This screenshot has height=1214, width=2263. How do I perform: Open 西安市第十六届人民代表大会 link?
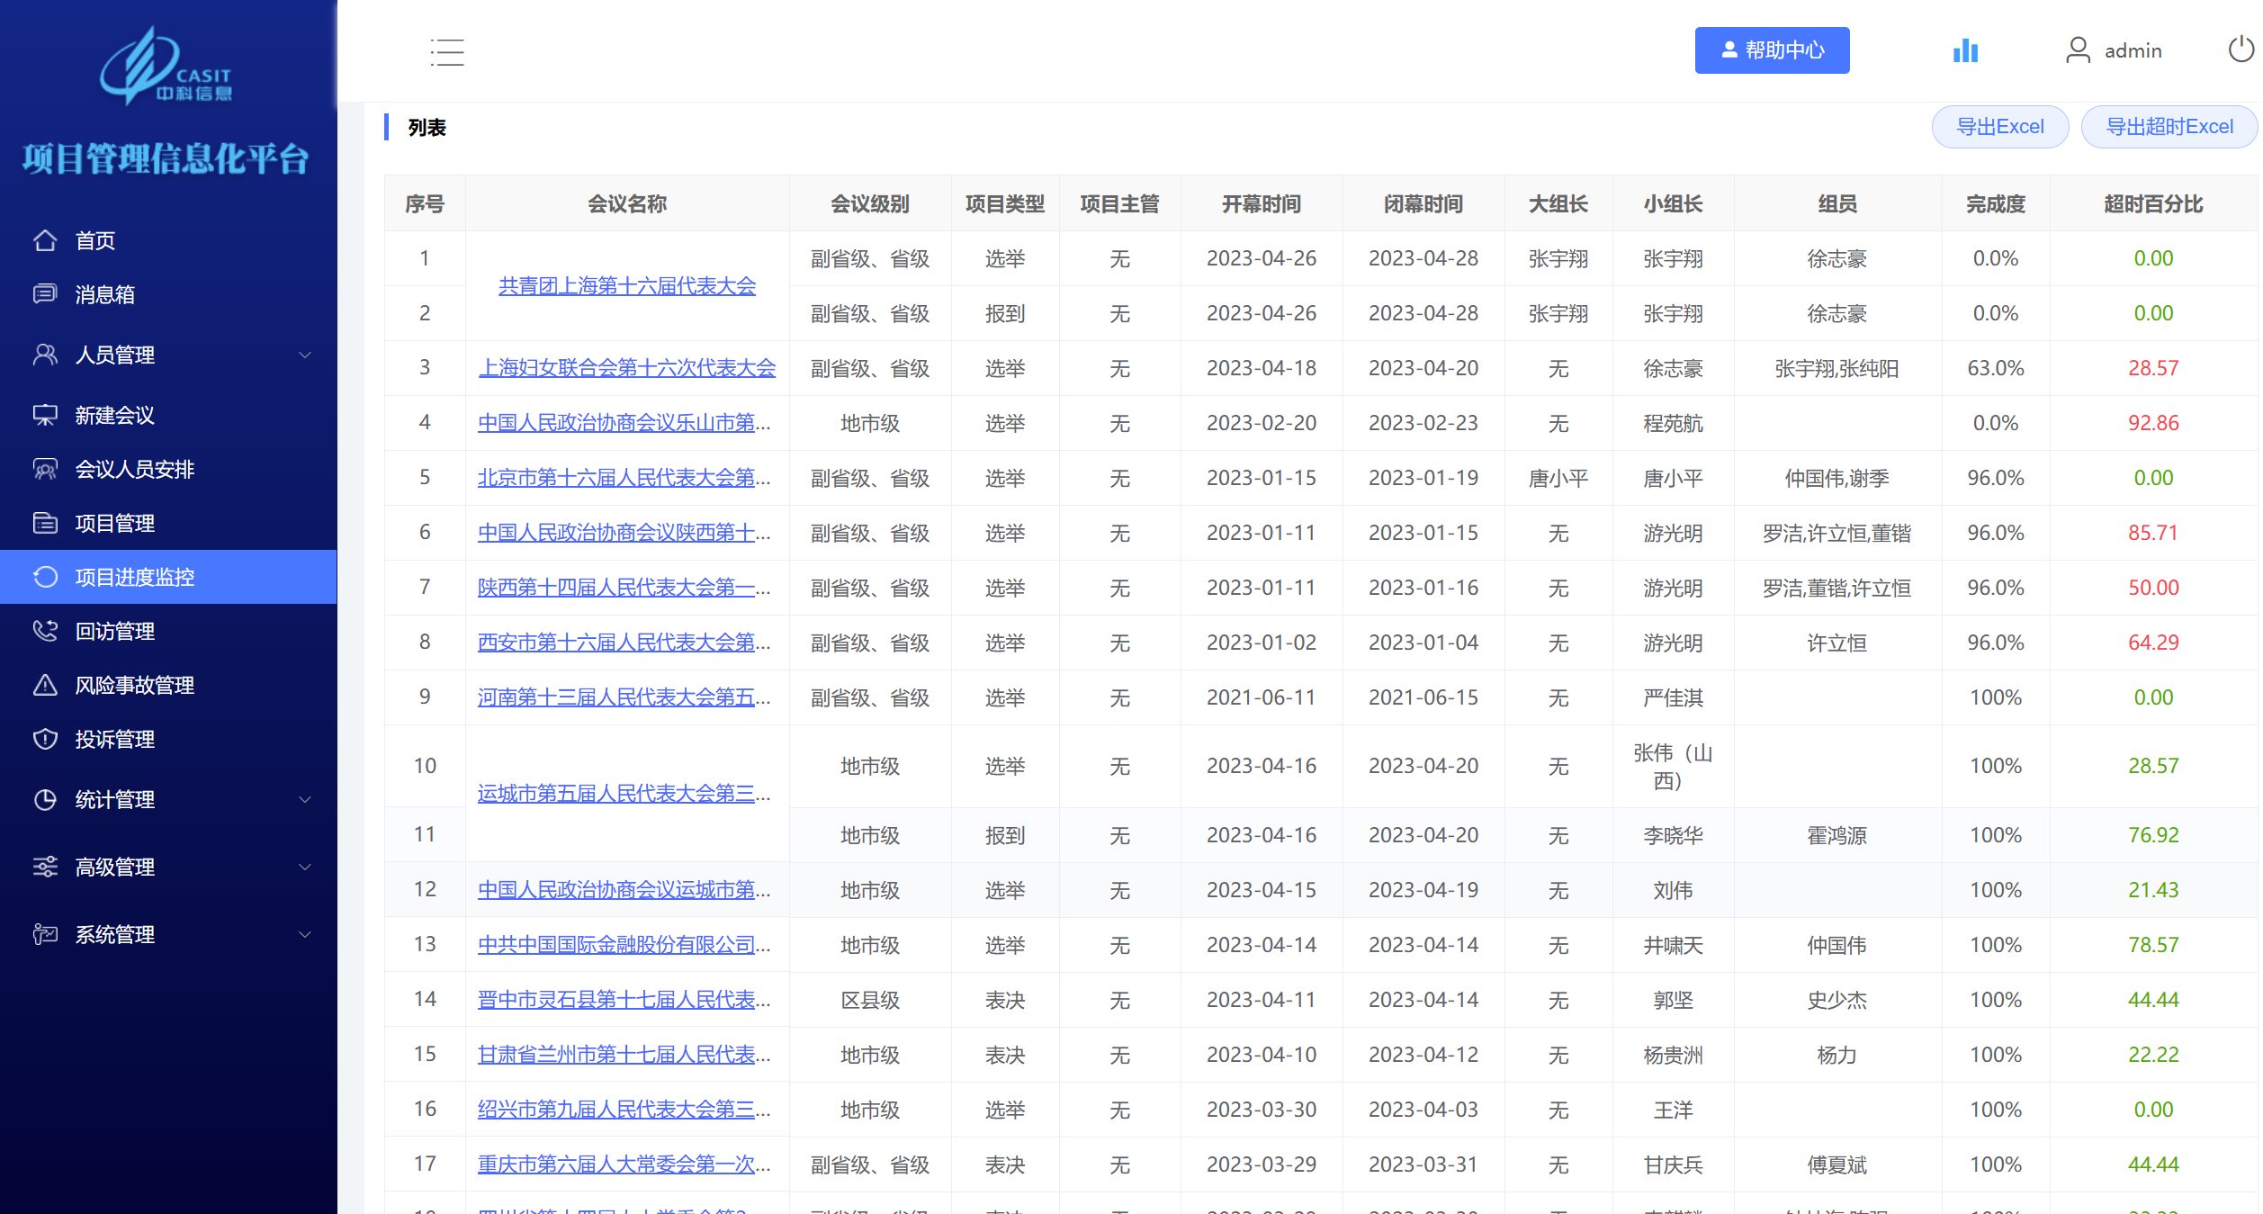(x=624, y=643)
